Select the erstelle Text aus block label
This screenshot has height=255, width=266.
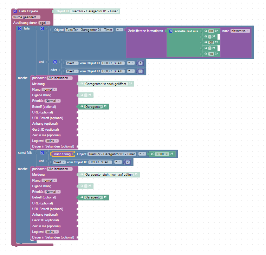click(x=187, y=31)
